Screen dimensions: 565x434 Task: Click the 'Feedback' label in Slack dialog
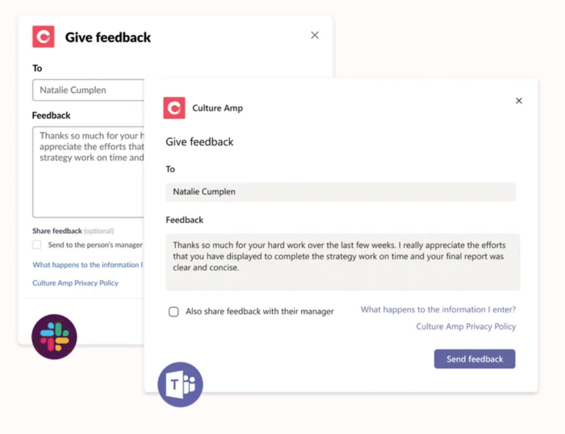[51, 116]
